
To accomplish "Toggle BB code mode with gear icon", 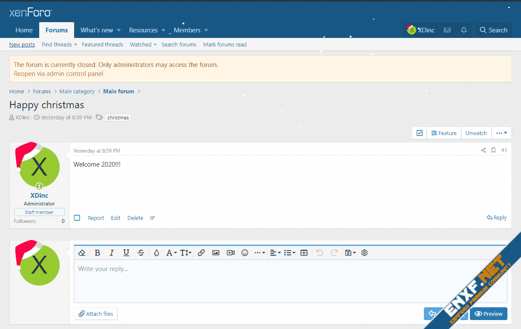I will (364, 253).
